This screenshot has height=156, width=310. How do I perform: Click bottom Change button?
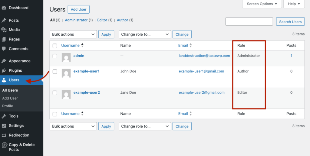[x=182, y=126]
